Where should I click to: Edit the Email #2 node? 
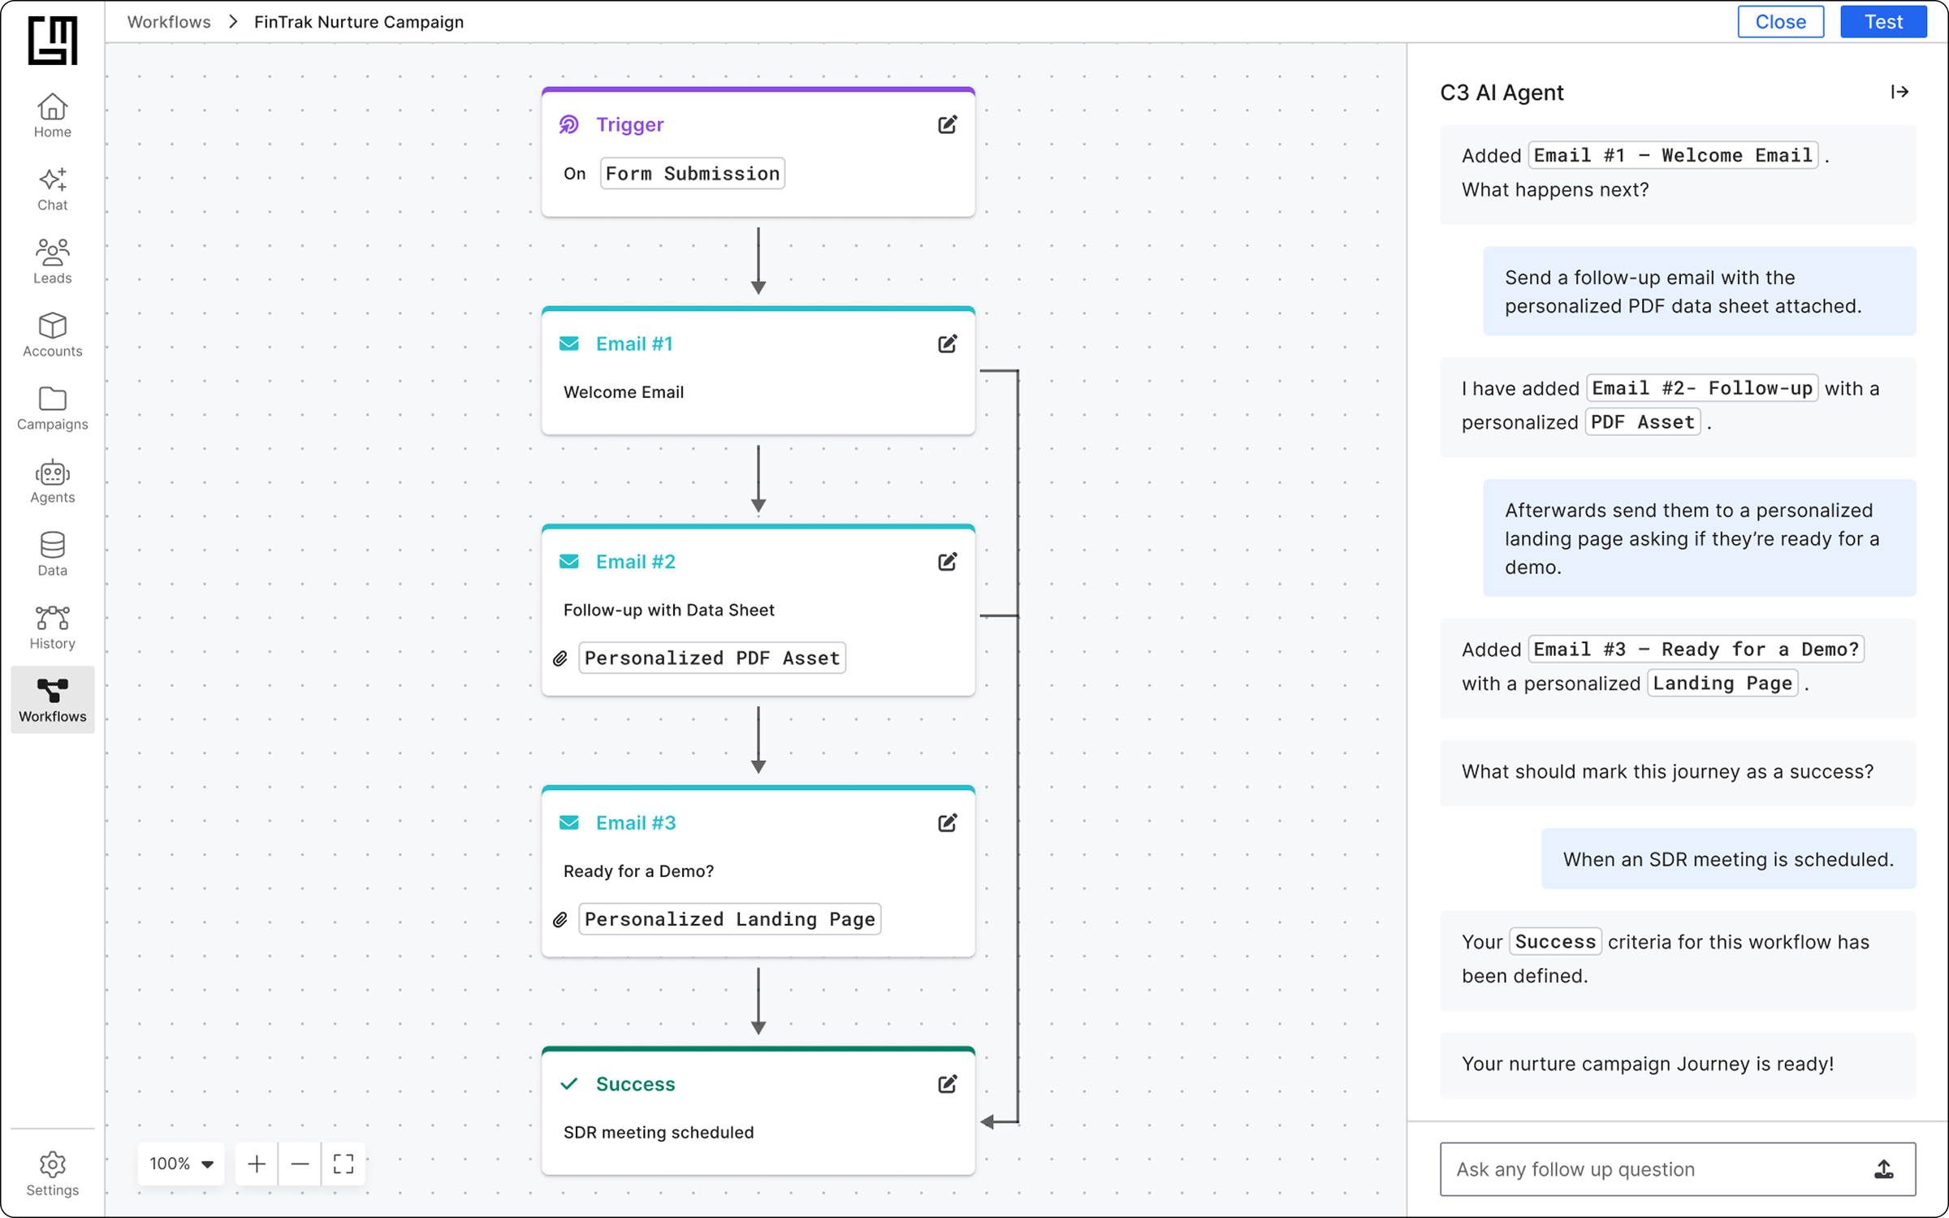tap(947, 562)
